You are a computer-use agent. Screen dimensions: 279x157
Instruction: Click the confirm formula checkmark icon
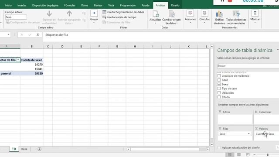pos(30,35)
